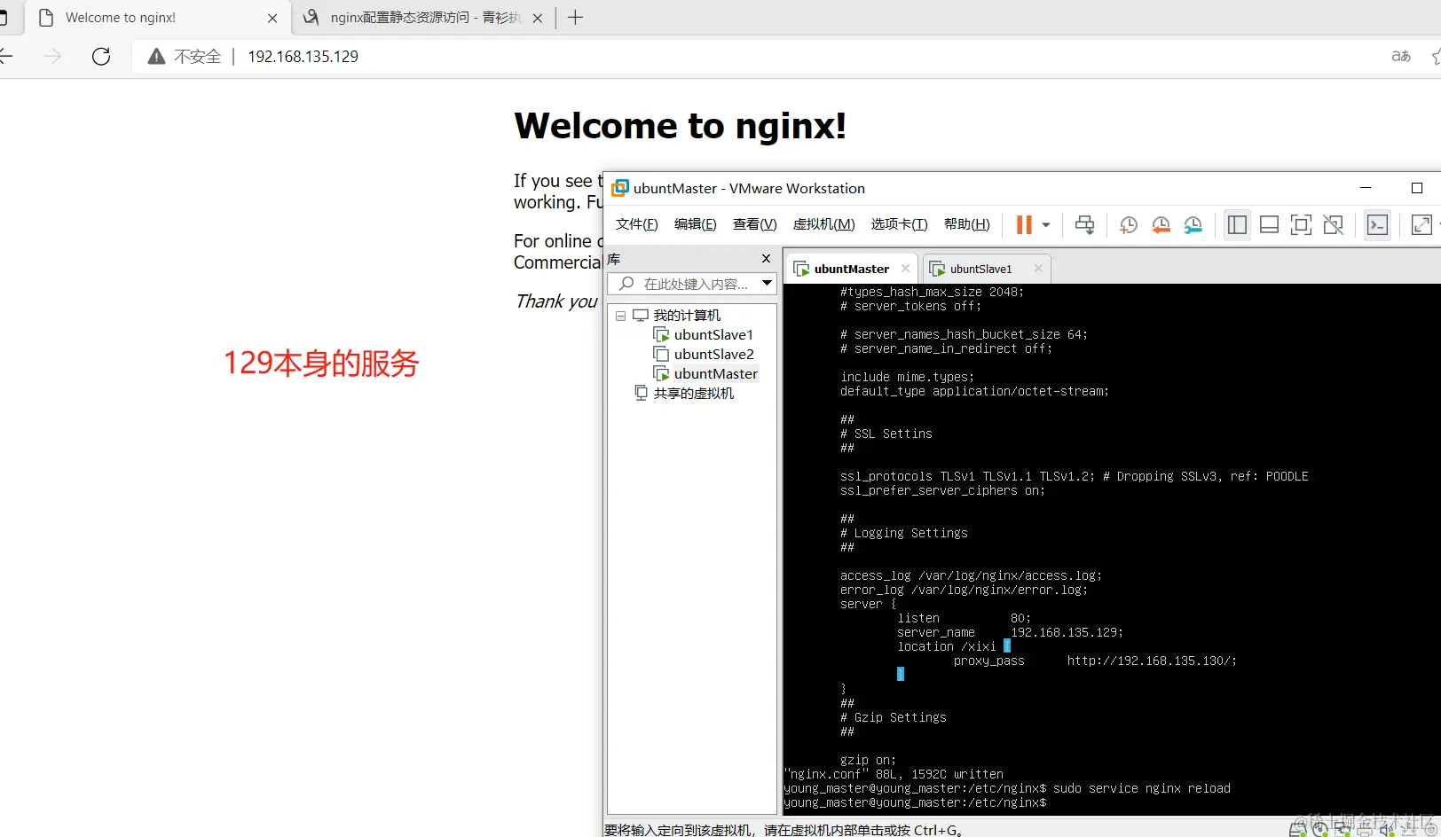Click the Welcome to nginx! heading
The width and height of the screenshot is (1441, 837).
tap(681, 126)
